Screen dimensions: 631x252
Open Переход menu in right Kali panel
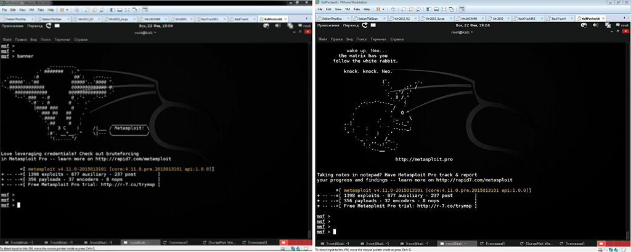pyautogui.click(x=351, y=25)
